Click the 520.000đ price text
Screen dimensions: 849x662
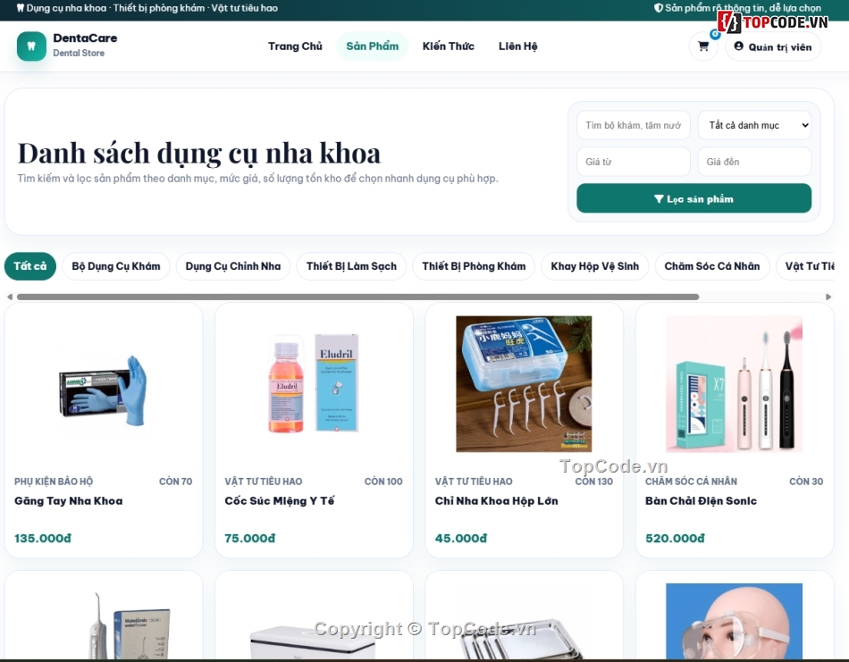pos(675,538)
